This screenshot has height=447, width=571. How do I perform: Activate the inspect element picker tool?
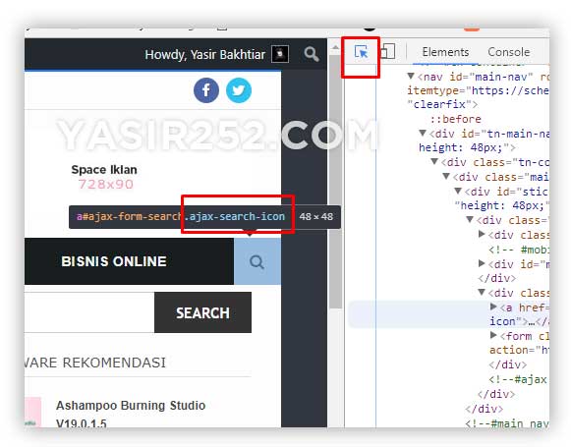361,52
